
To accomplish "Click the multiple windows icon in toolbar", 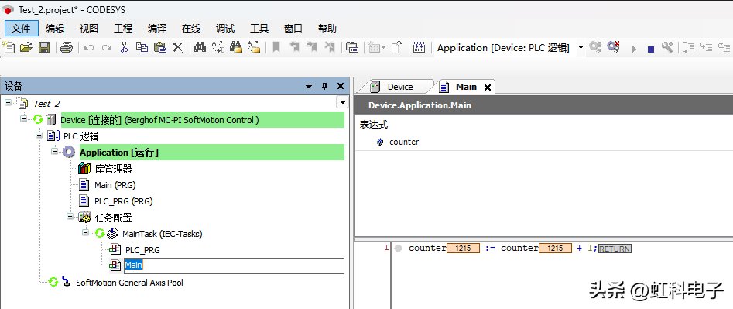I will (352, 47).
